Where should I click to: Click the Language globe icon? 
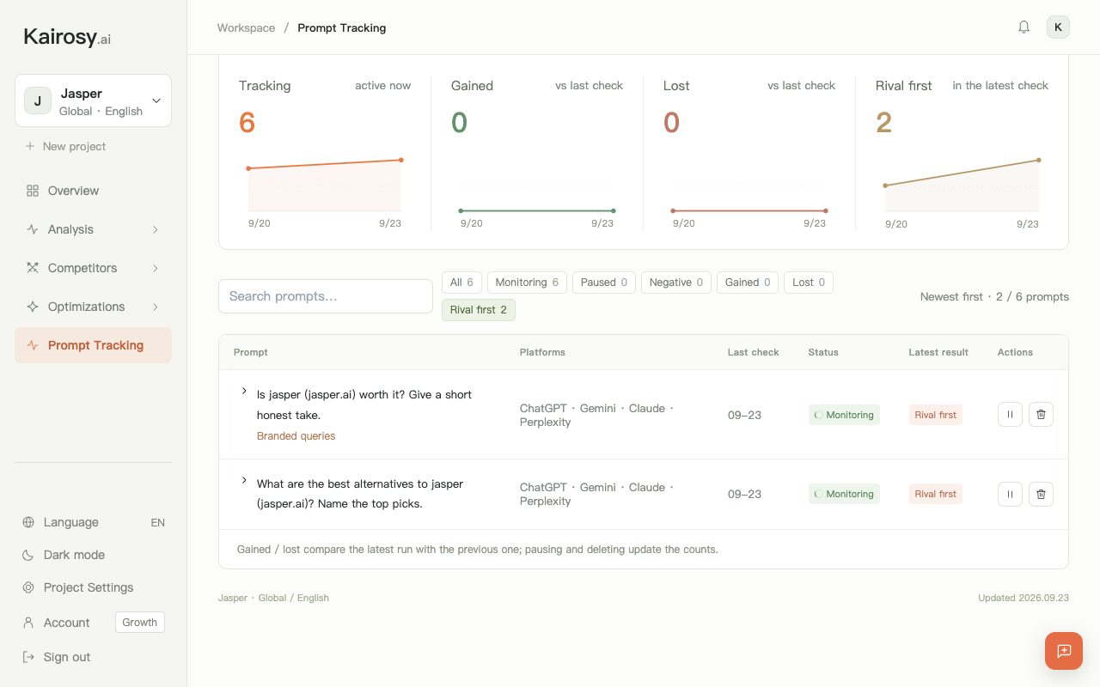tap(28, 522)
